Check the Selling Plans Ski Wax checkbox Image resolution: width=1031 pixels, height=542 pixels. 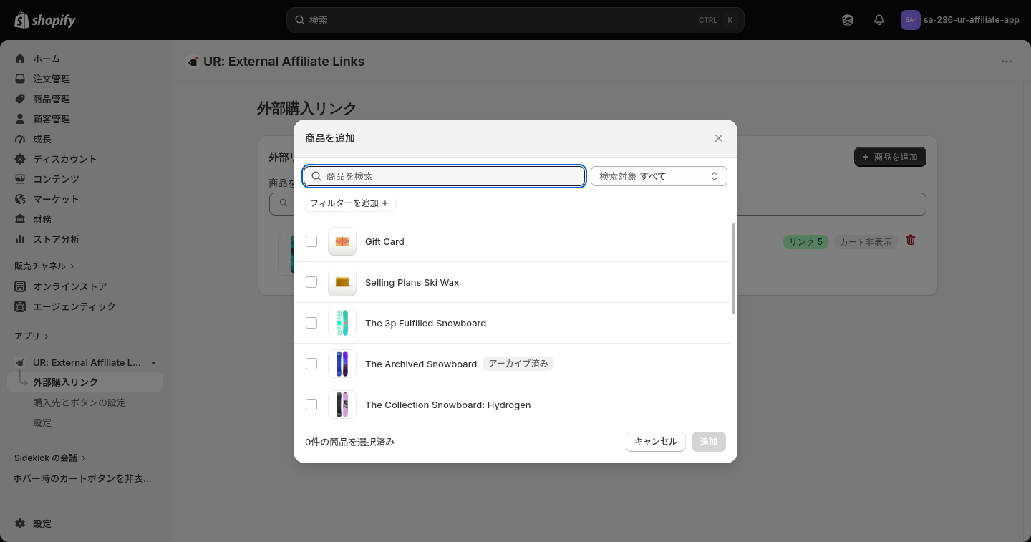(311, 282)
